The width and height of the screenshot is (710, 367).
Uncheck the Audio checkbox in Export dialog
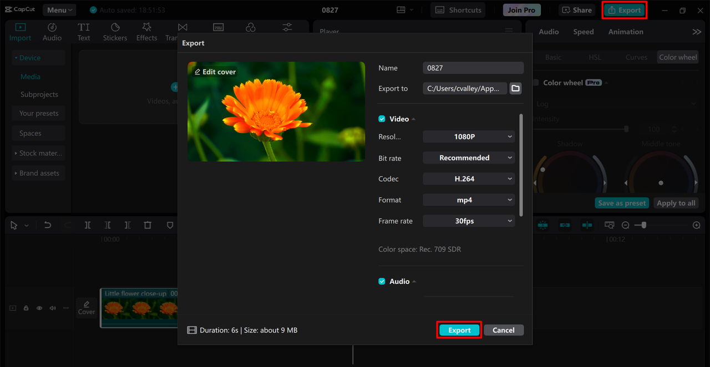coord(382,282)
